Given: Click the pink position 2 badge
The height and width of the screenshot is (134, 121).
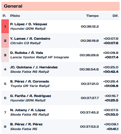Looking at the screenshot, I should [5, 41].
